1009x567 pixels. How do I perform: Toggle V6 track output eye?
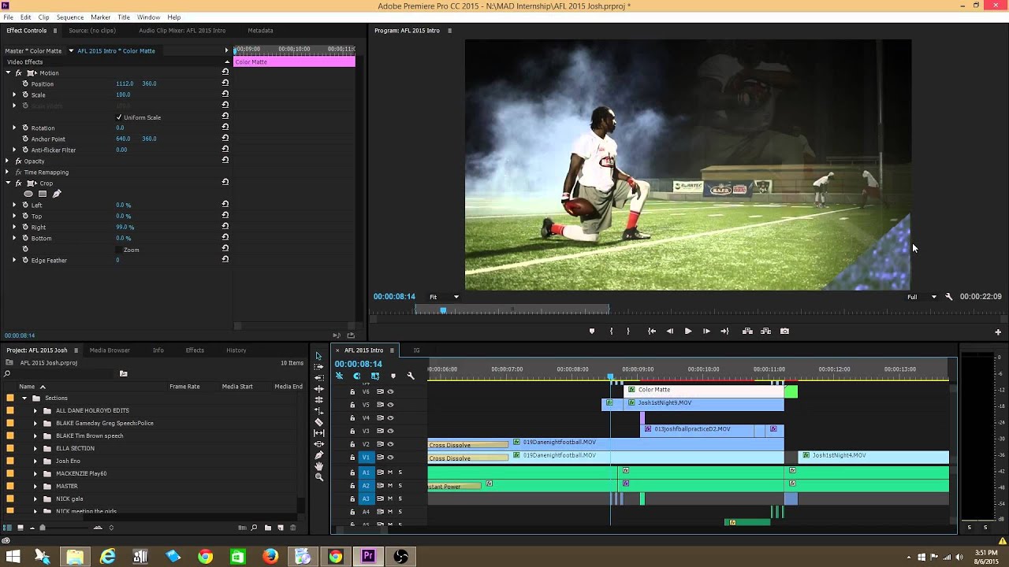390,391
